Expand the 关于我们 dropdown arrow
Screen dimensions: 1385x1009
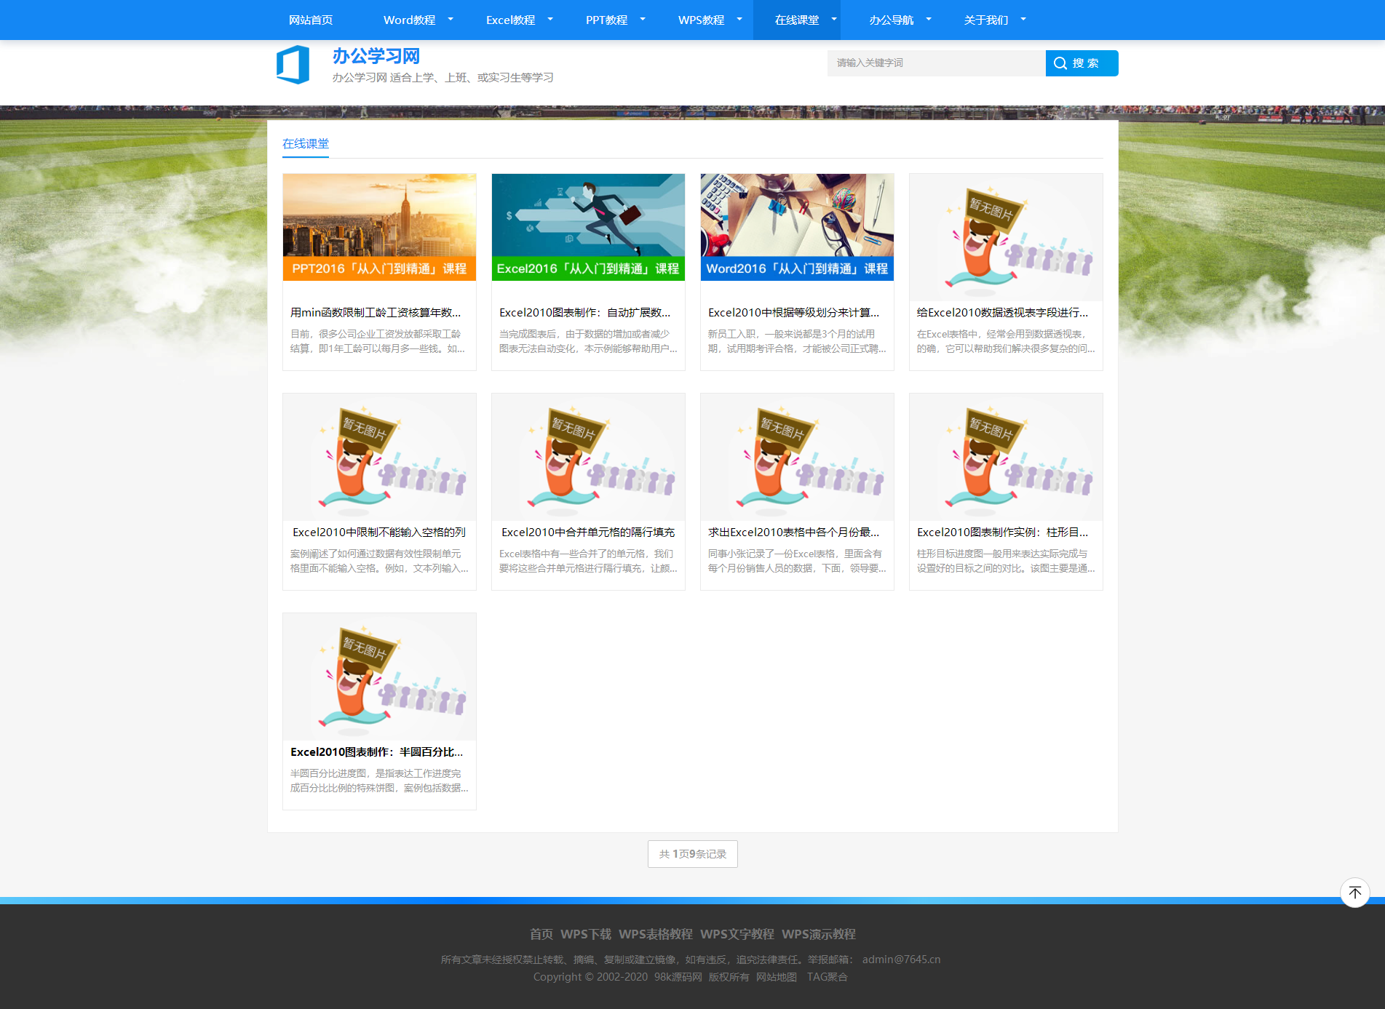point(1023,20)
